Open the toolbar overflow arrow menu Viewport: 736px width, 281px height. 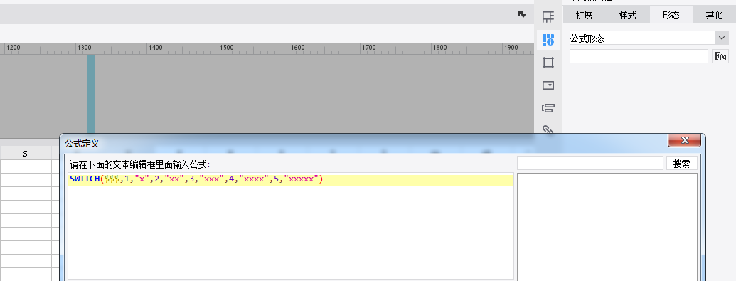click(x=521, y=14)
